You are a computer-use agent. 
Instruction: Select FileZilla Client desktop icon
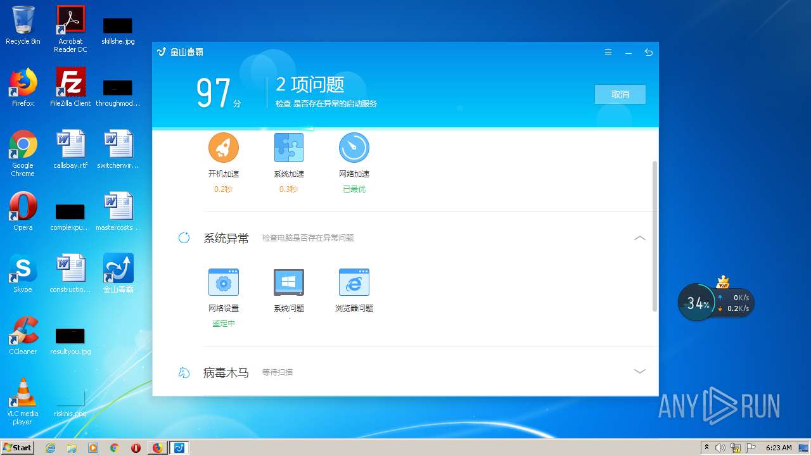(70, 87)
